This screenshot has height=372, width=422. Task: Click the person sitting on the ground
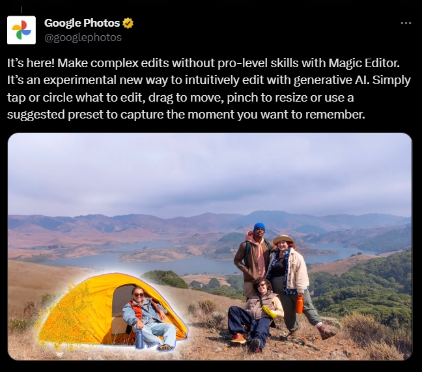[x=256, y=313]
